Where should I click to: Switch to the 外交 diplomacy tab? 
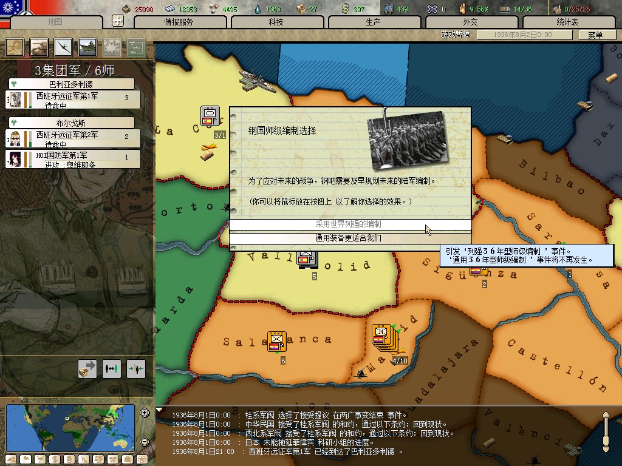470,22
